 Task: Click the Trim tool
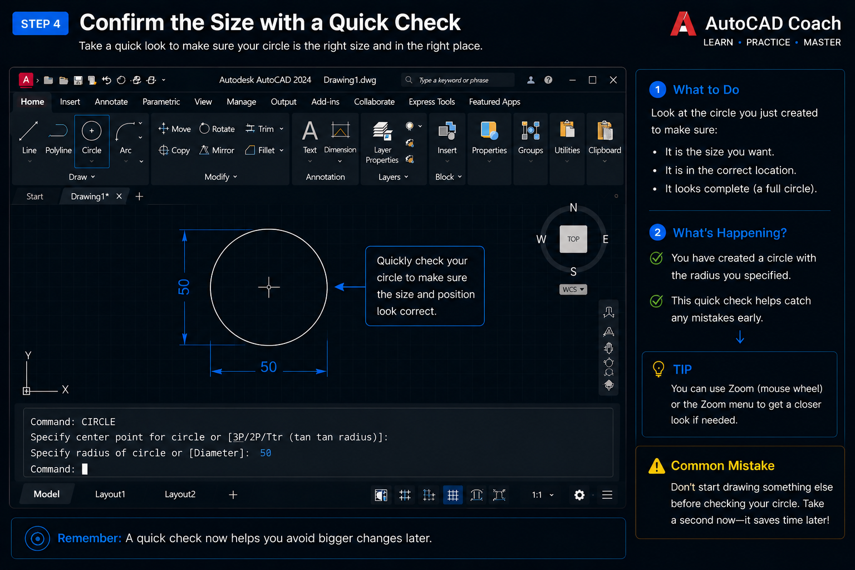[x=260, y=129]
